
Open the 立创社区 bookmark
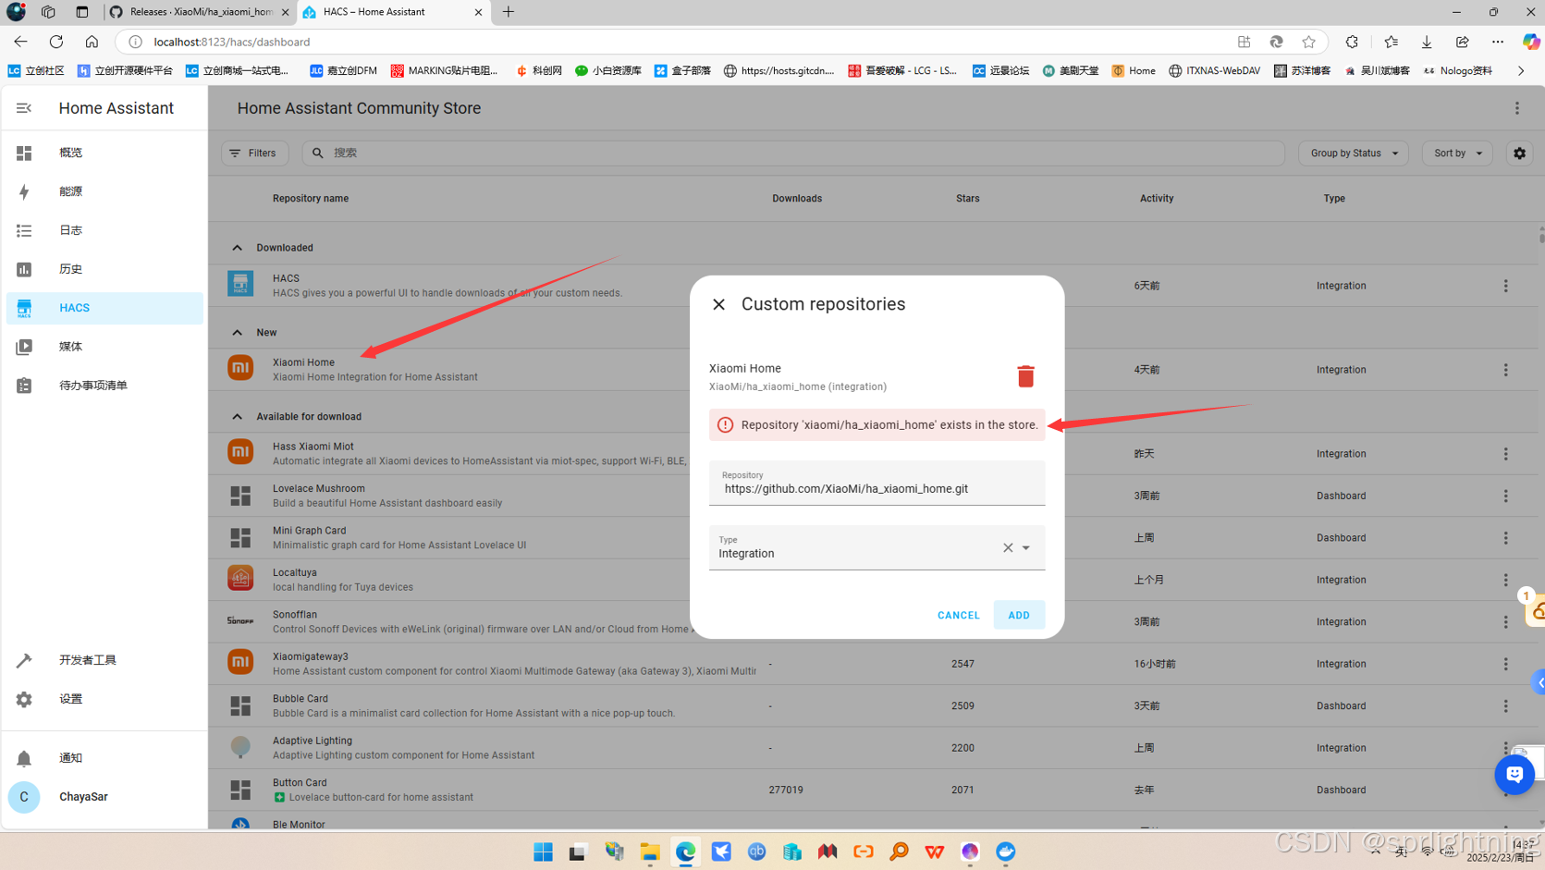[x=36, y=70]
